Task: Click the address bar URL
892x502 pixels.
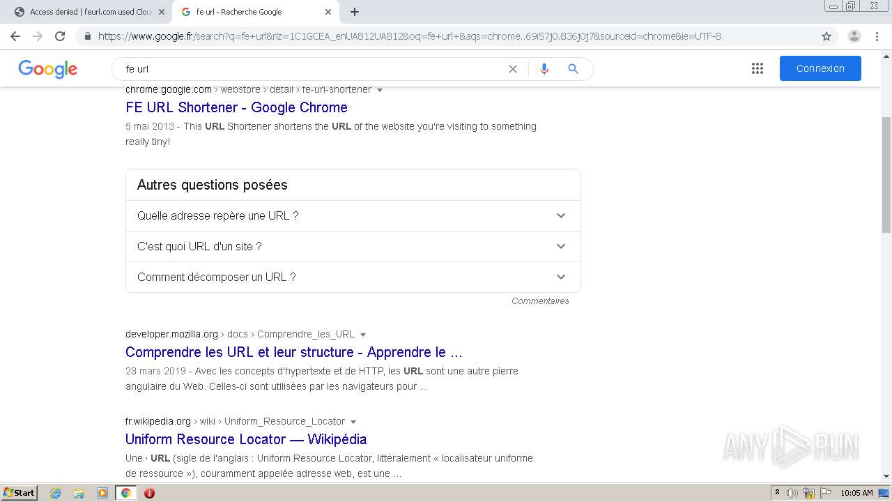Action: point(410,36)
